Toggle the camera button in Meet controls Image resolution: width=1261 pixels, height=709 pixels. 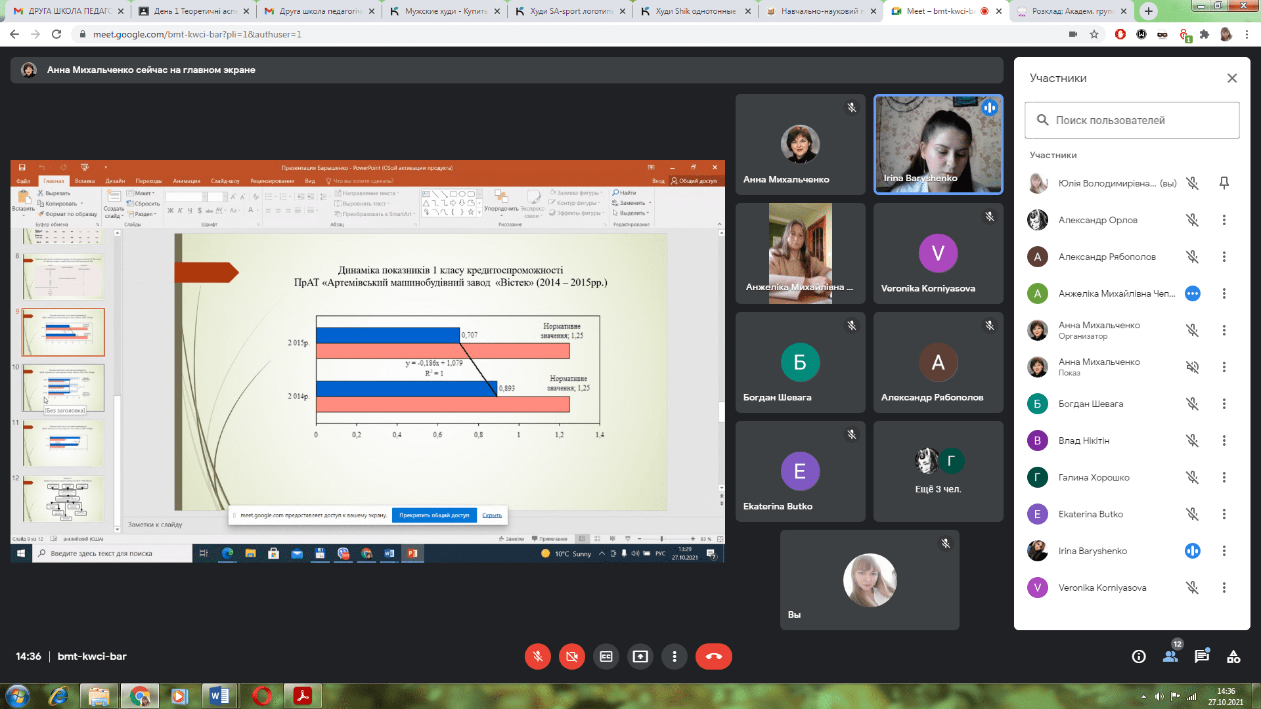tap(572, 656)
